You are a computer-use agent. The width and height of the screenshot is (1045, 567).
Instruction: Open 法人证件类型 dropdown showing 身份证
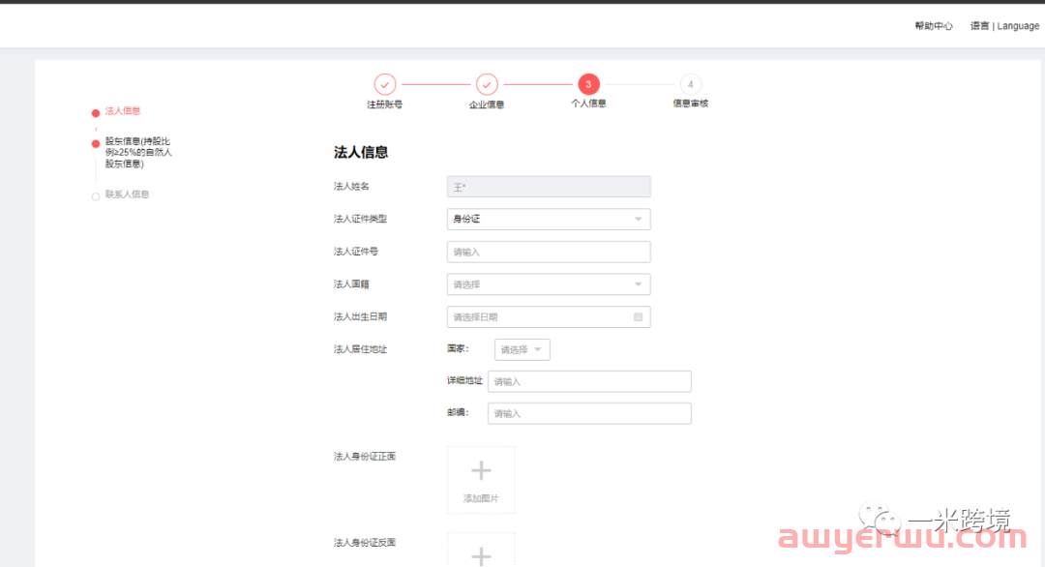pyautogui.click(x=549, y=220)
